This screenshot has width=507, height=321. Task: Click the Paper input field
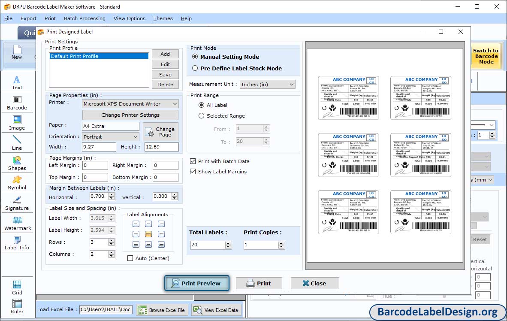[111, 126]
